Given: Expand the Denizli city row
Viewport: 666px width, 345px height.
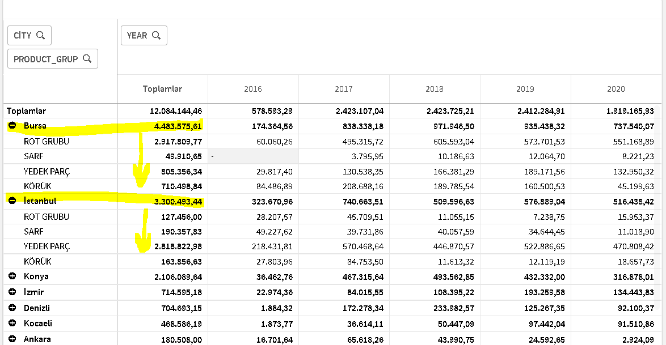Looking at the screenshot, I should point(12,308).
